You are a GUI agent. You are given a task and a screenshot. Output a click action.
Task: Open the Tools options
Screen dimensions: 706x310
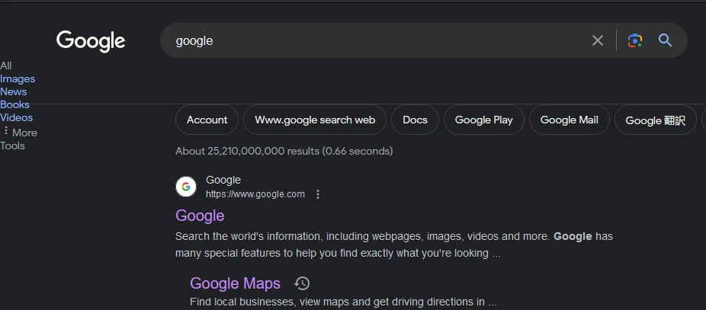click(12, 145)
